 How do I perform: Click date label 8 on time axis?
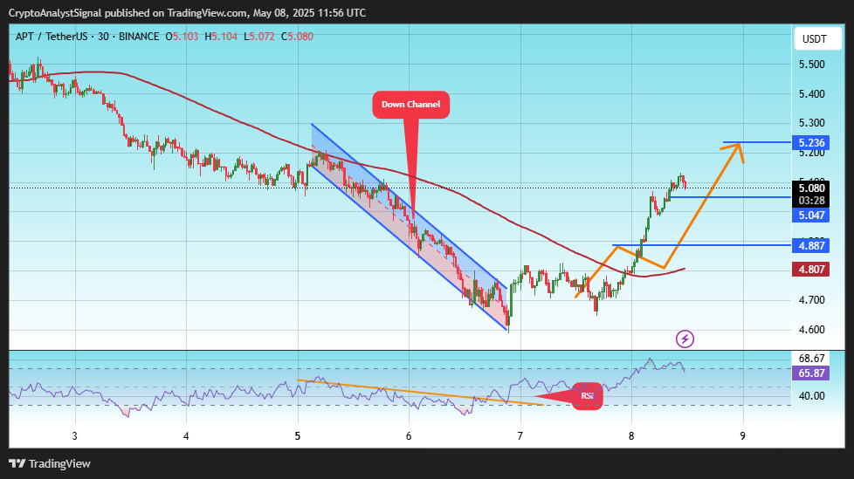pyautogui.click(x=632, y=436)
